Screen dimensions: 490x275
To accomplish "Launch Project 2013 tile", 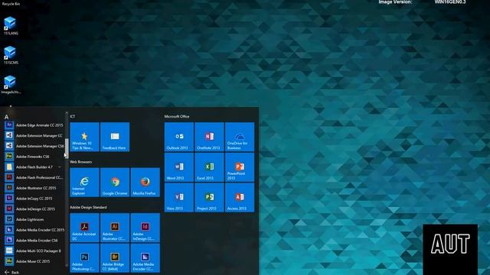I will point(209,198).
